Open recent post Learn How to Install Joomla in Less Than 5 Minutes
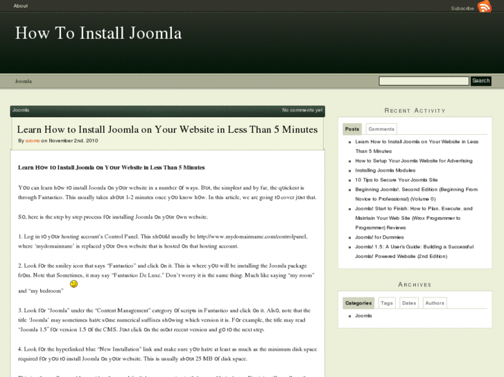Screen dimensions: 504x377 point(417,147)
